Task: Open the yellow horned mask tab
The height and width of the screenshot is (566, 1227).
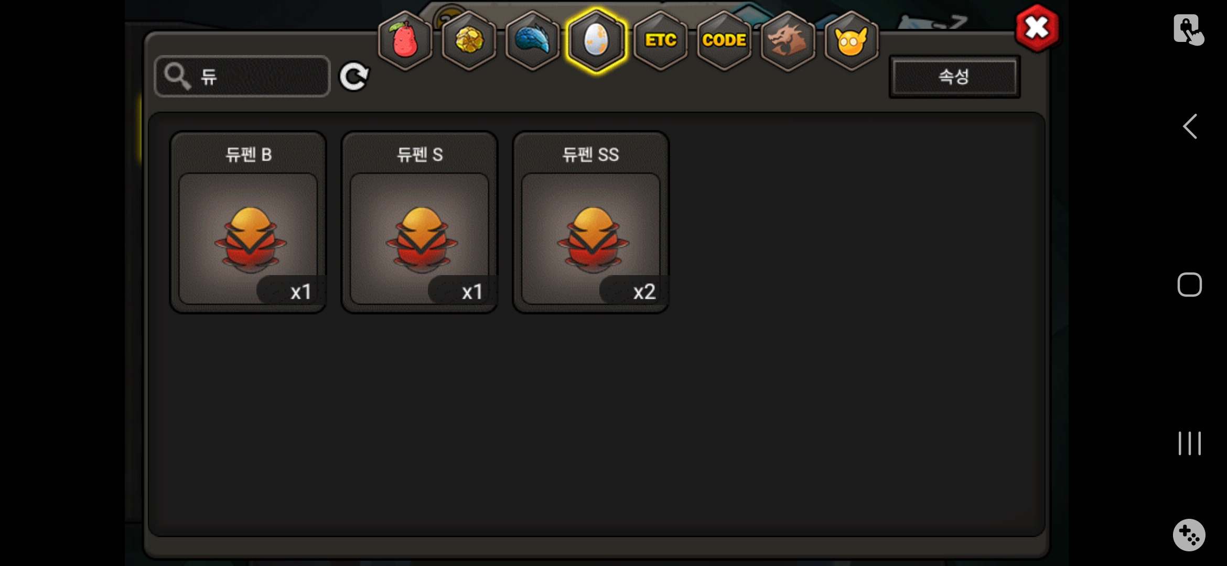Action: 851,40
